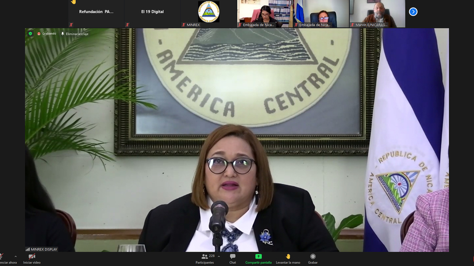Select the first Embajada de Nica... tile with bookshelf
Viewport: 474px width, 266px height.
pos(265,14)
